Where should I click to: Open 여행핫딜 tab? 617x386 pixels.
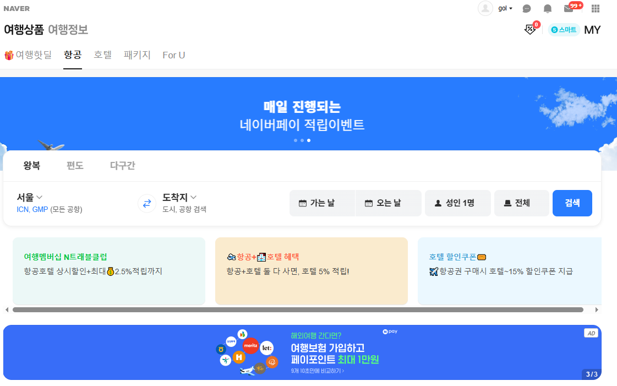click(x=28, y=55)
